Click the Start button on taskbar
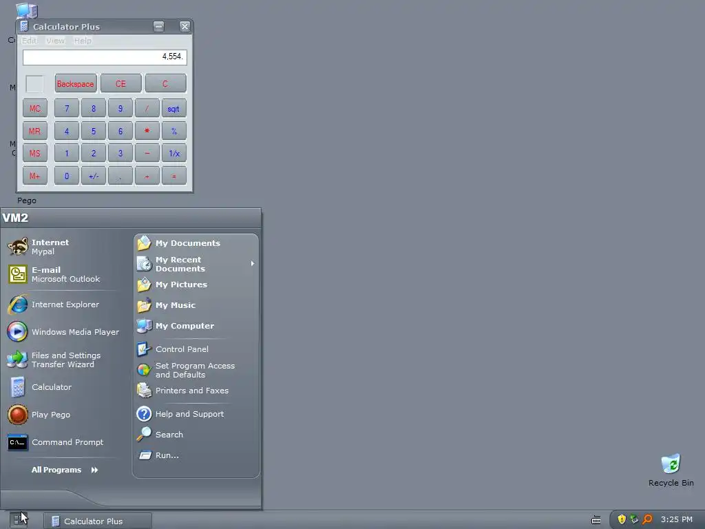This screenshot has width=705, height=529. 18,520
